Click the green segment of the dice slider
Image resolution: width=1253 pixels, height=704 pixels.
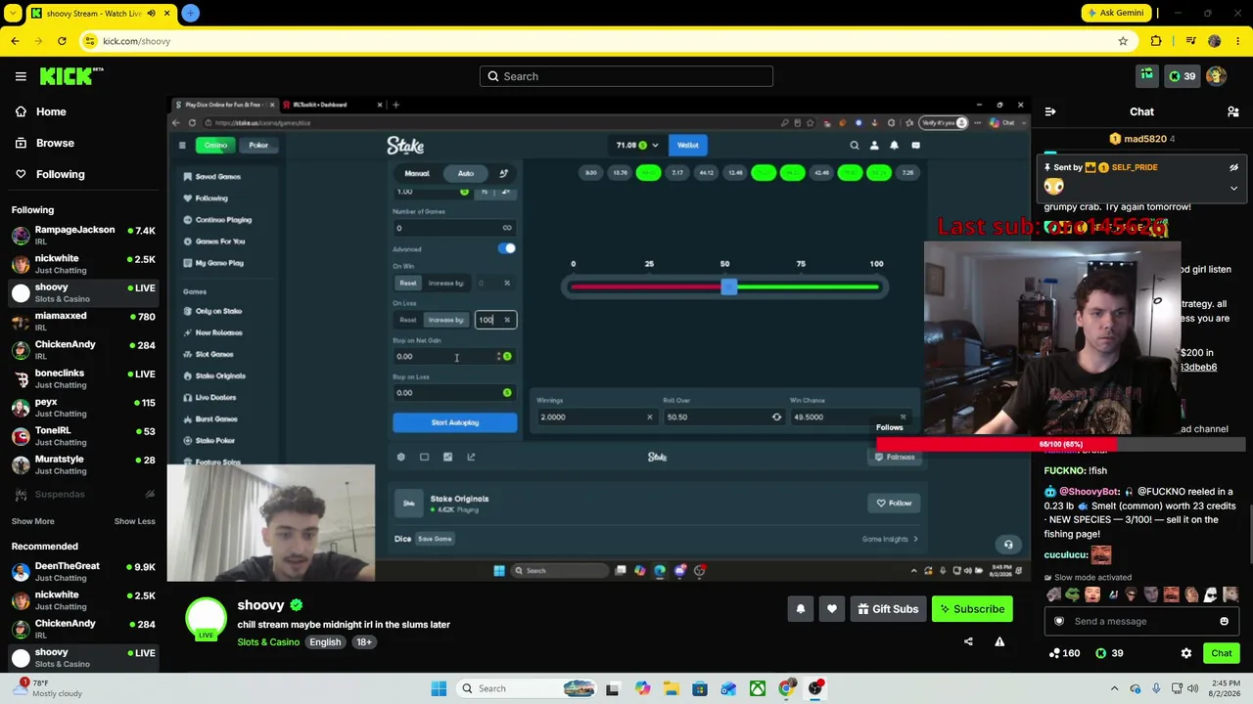[808, 286]
